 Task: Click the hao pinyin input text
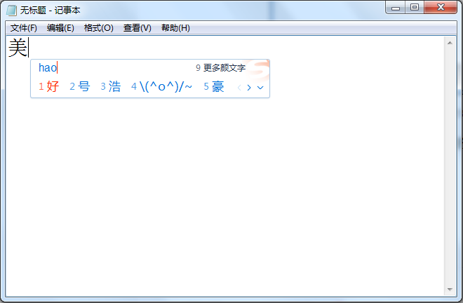pos(48,68)
